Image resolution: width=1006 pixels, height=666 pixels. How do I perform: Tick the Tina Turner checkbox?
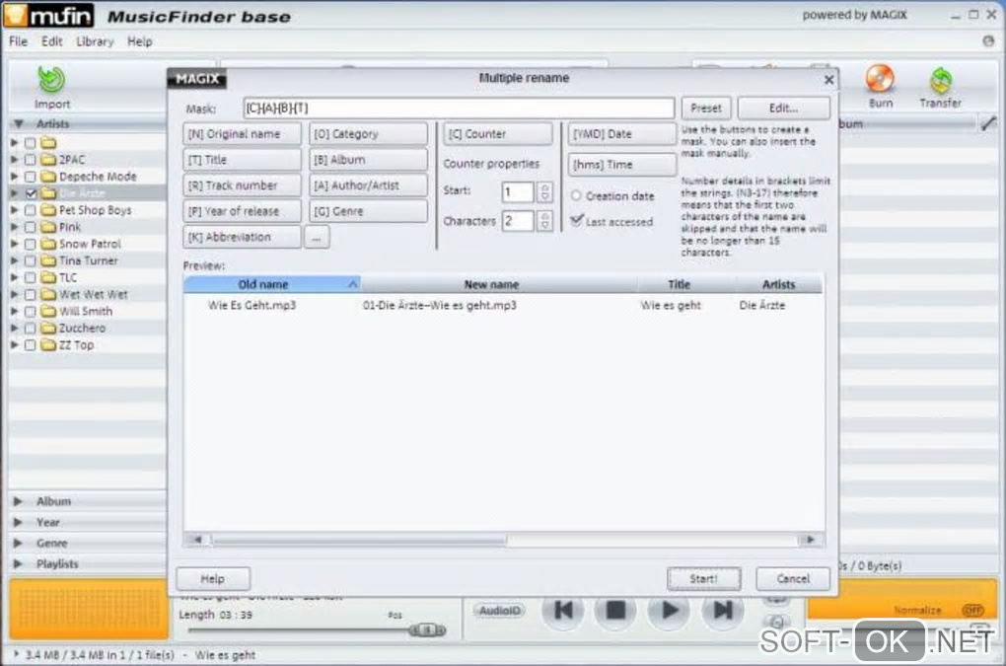coord(31,260)
